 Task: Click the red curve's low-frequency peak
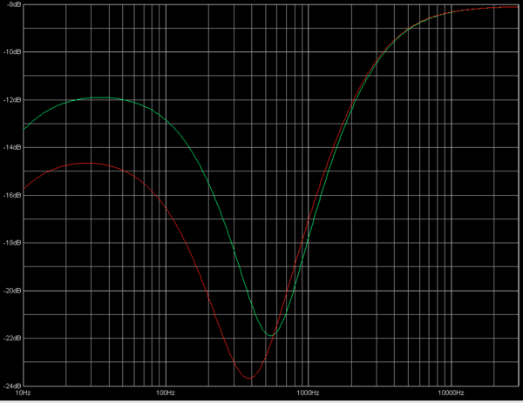point(87,163)
